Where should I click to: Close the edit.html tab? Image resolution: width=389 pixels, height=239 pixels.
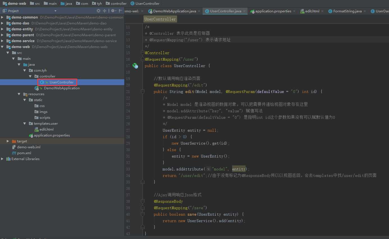[322, 11]
